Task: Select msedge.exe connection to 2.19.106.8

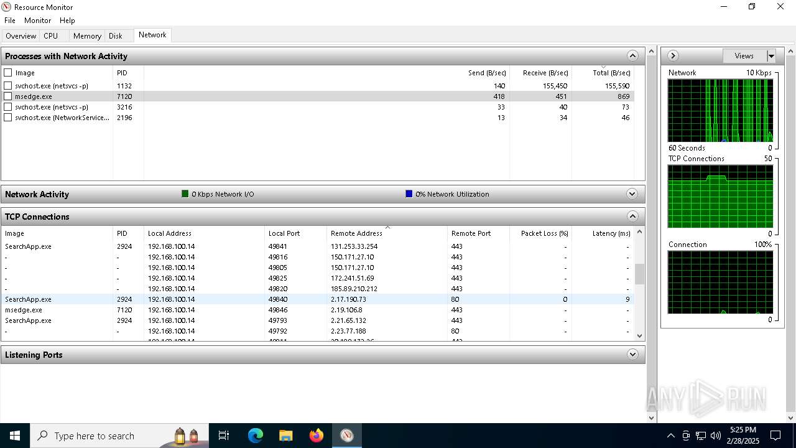Action: pyautogui.click(x=318, y=310)
